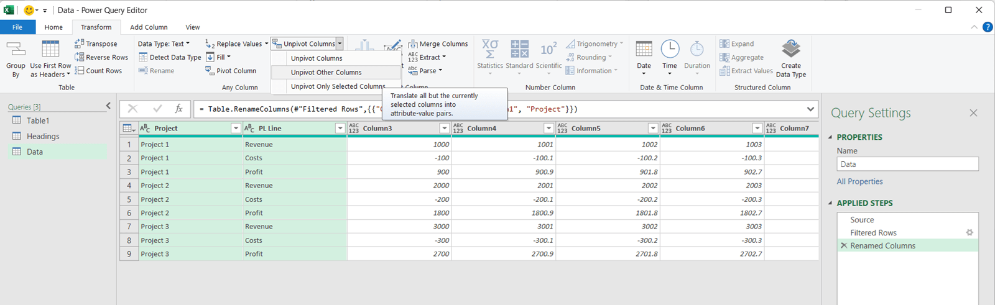Collapse the Queries pane

tap(108, 106)
